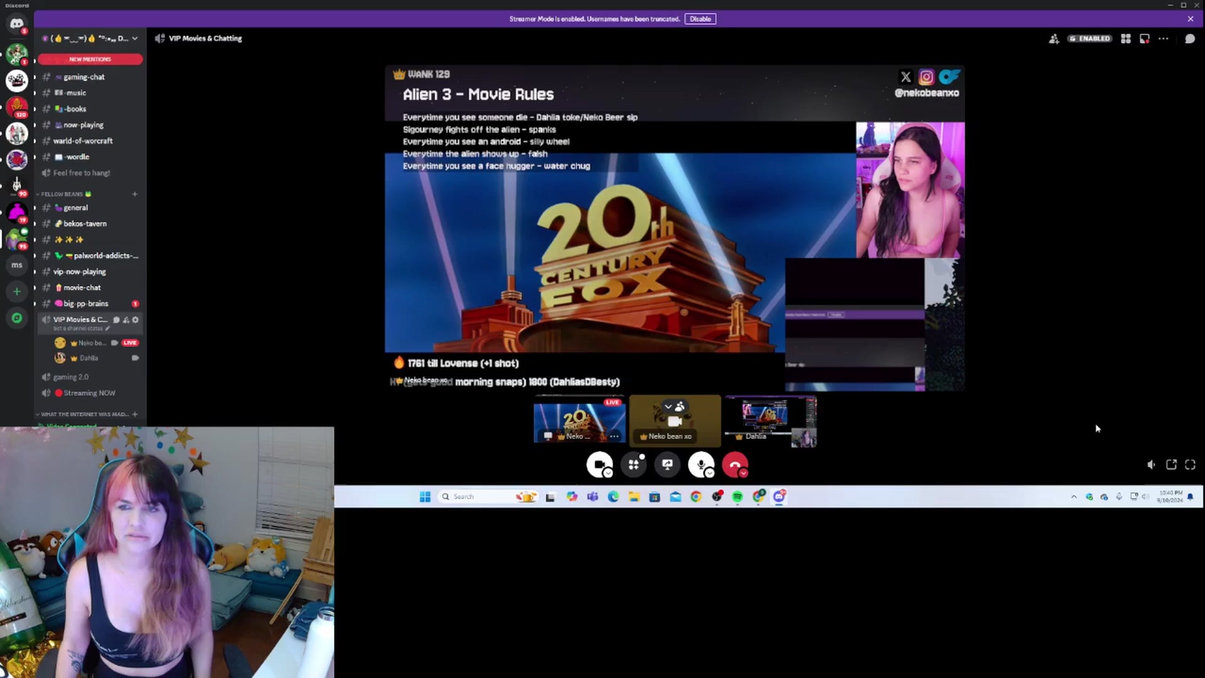Adjust stream volume speaker icon
This screenshot has width=1205, height=678.
pos(1151,465)
